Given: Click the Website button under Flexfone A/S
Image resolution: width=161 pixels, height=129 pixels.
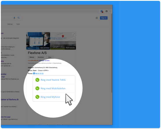Looking at the screenshot, I should coord(32,57).
